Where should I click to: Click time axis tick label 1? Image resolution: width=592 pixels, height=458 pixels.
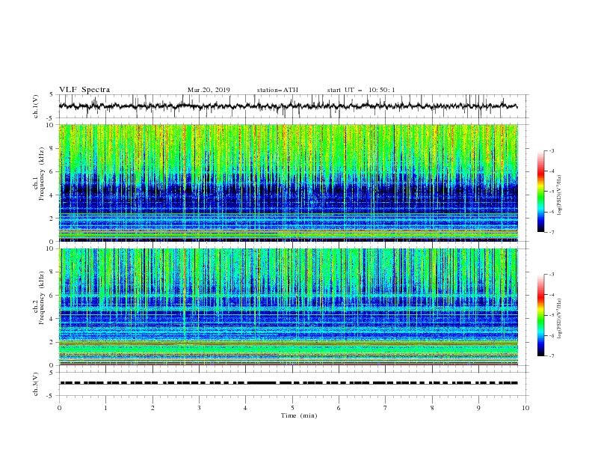pyautogui.click(x=105, y=408)
